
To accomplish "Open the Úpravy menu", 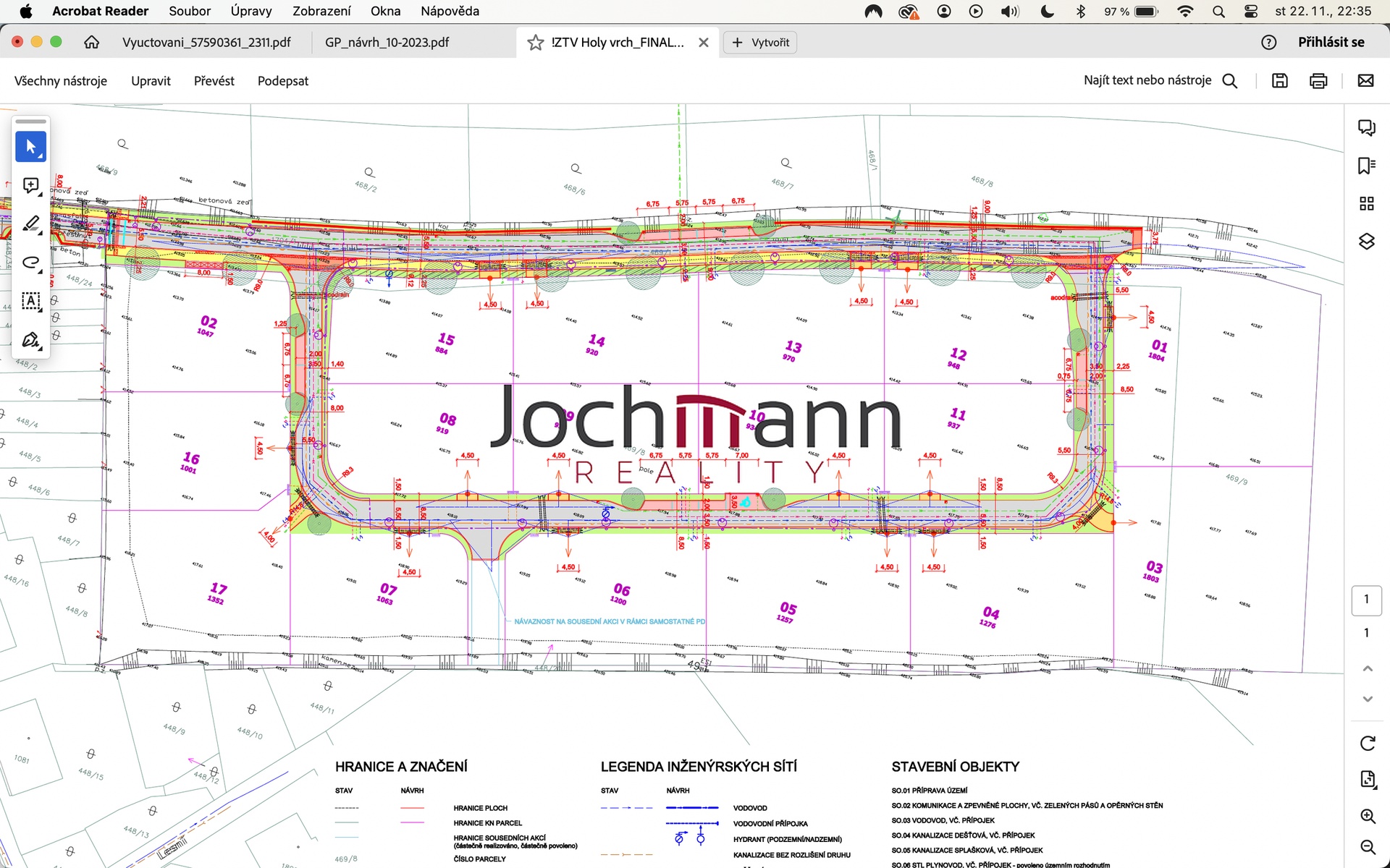I will pyautogui.click(x=251, y=11).
